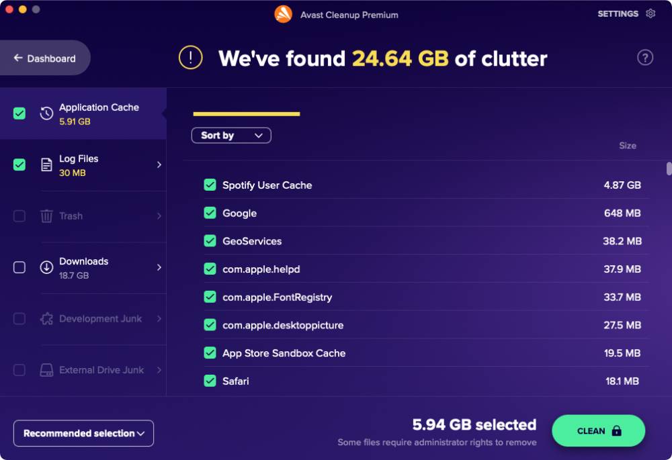The image size is (672, 460).
Task: Click the Development Junk gear icon
Action: (x=46, y=319)
